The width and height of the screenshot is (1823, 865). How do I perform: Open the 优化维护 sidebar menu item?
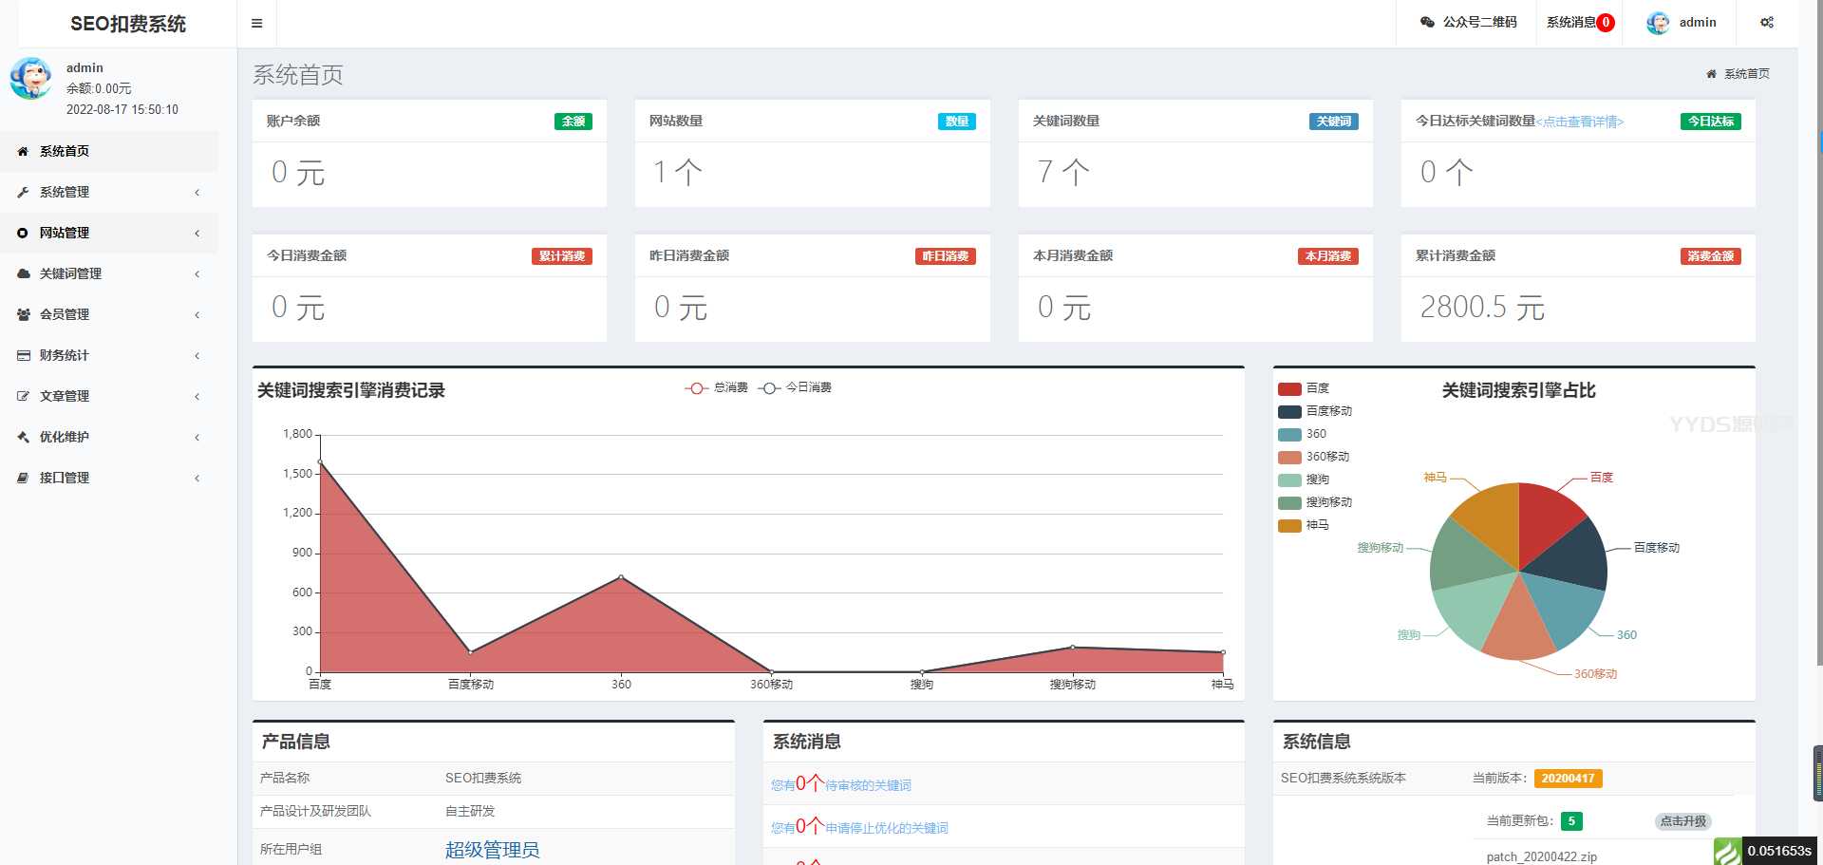tap(65, 438)
